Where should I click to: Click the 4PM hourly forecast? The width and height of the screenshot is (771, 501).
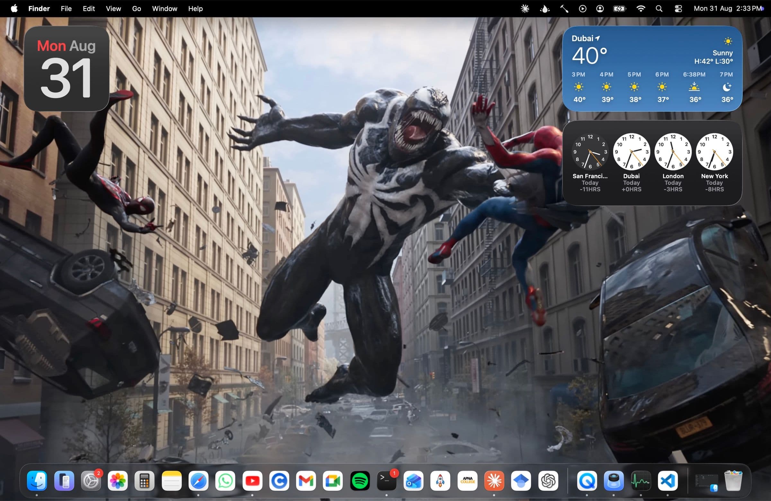point(607,87)
